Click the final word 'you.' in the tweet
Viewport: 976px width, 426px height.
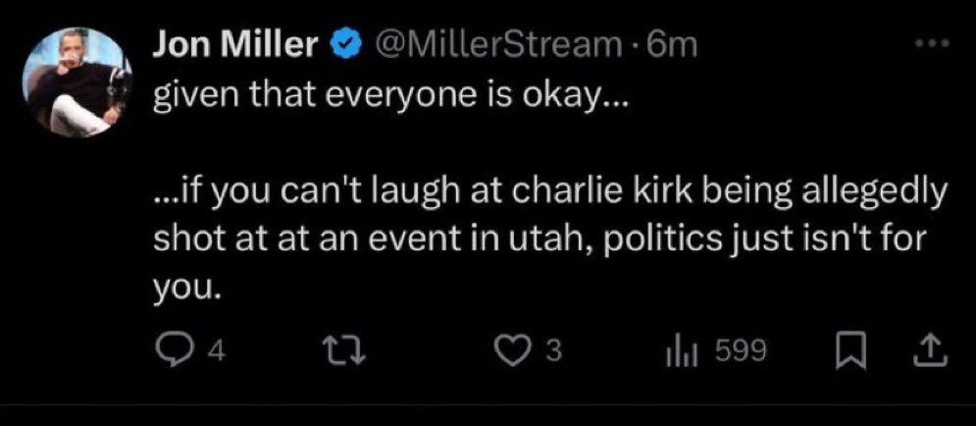pos(183,289)
